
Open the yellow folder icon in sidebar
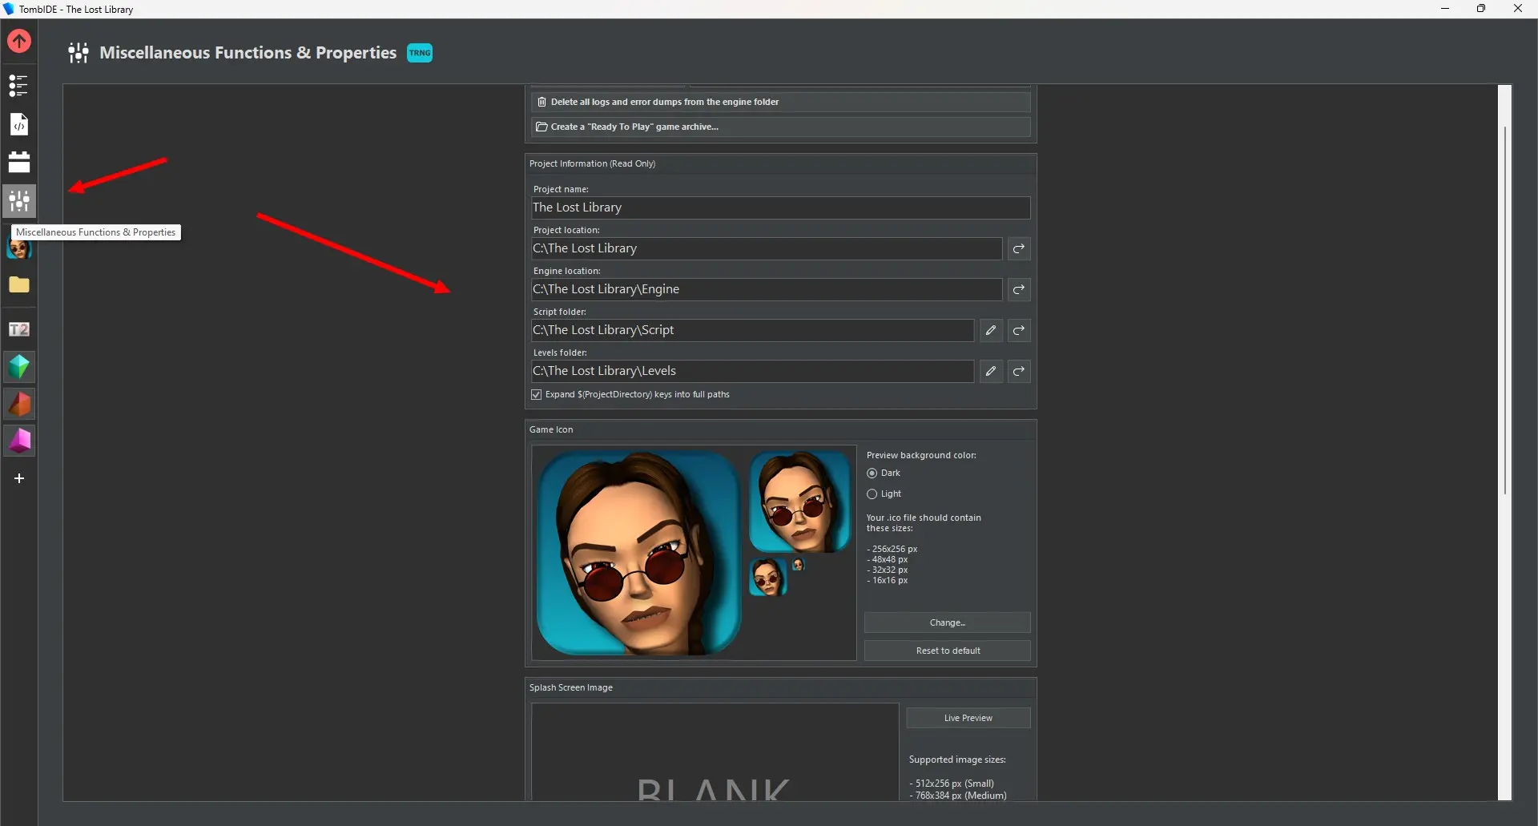point(19,285)
